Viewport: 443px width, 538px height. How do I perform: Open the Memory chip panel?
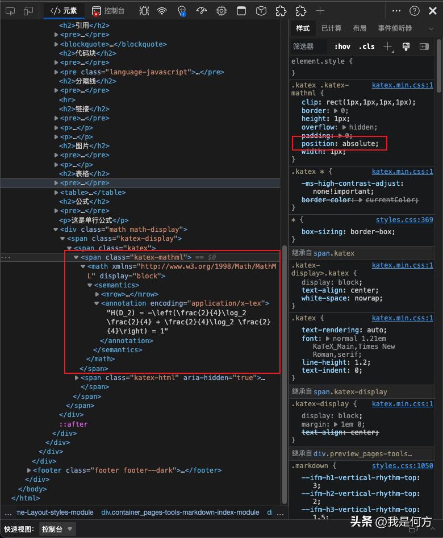221,11
